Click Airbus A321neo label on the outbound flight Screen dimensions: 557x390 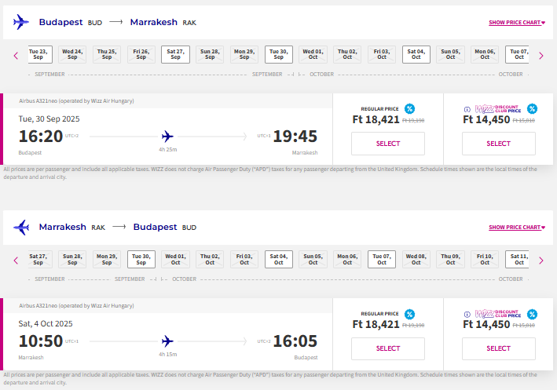76,100
